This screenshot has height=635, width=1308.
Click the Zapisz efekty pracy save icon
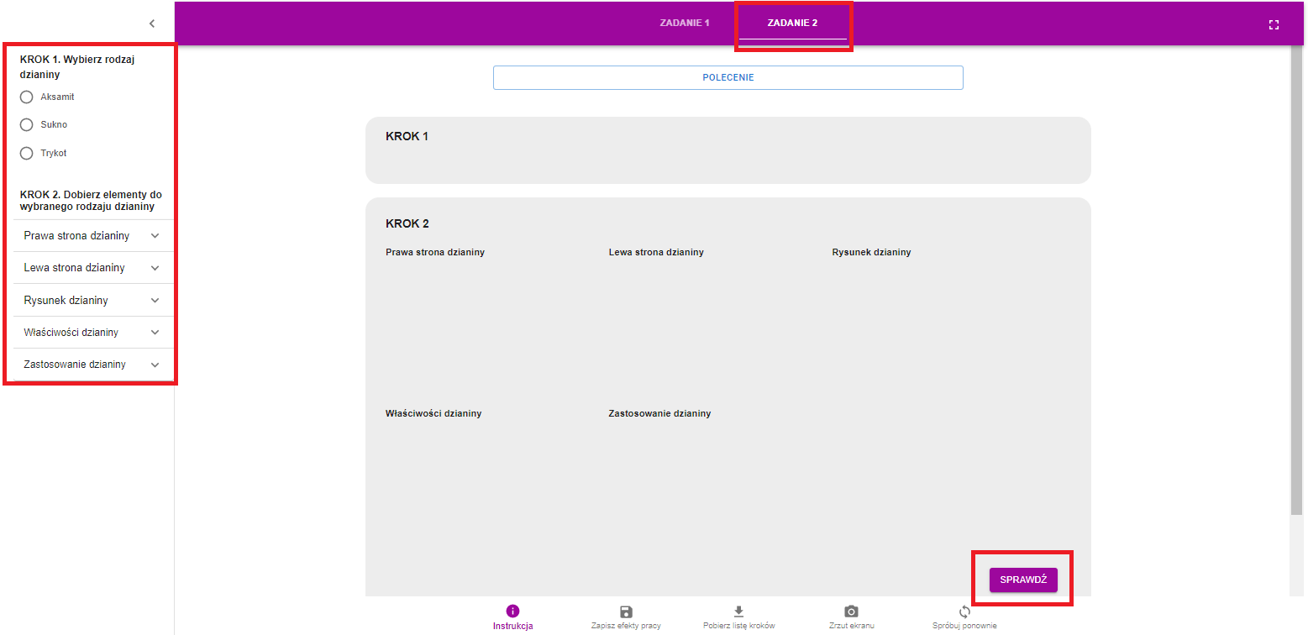[626, 611]
